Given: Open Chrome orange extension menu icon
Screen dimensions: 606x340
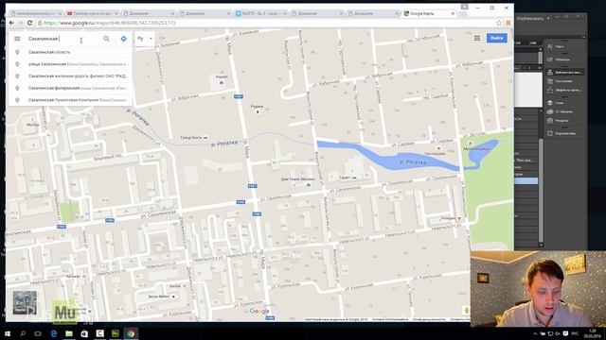Looking at the screenshot, I should point(508,23).
